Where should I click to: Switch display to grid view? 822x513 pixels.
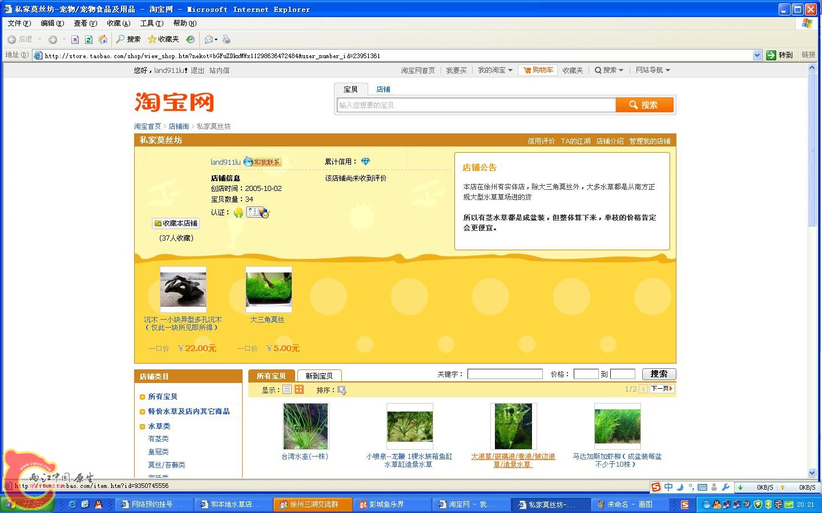(x=299, y=390)
